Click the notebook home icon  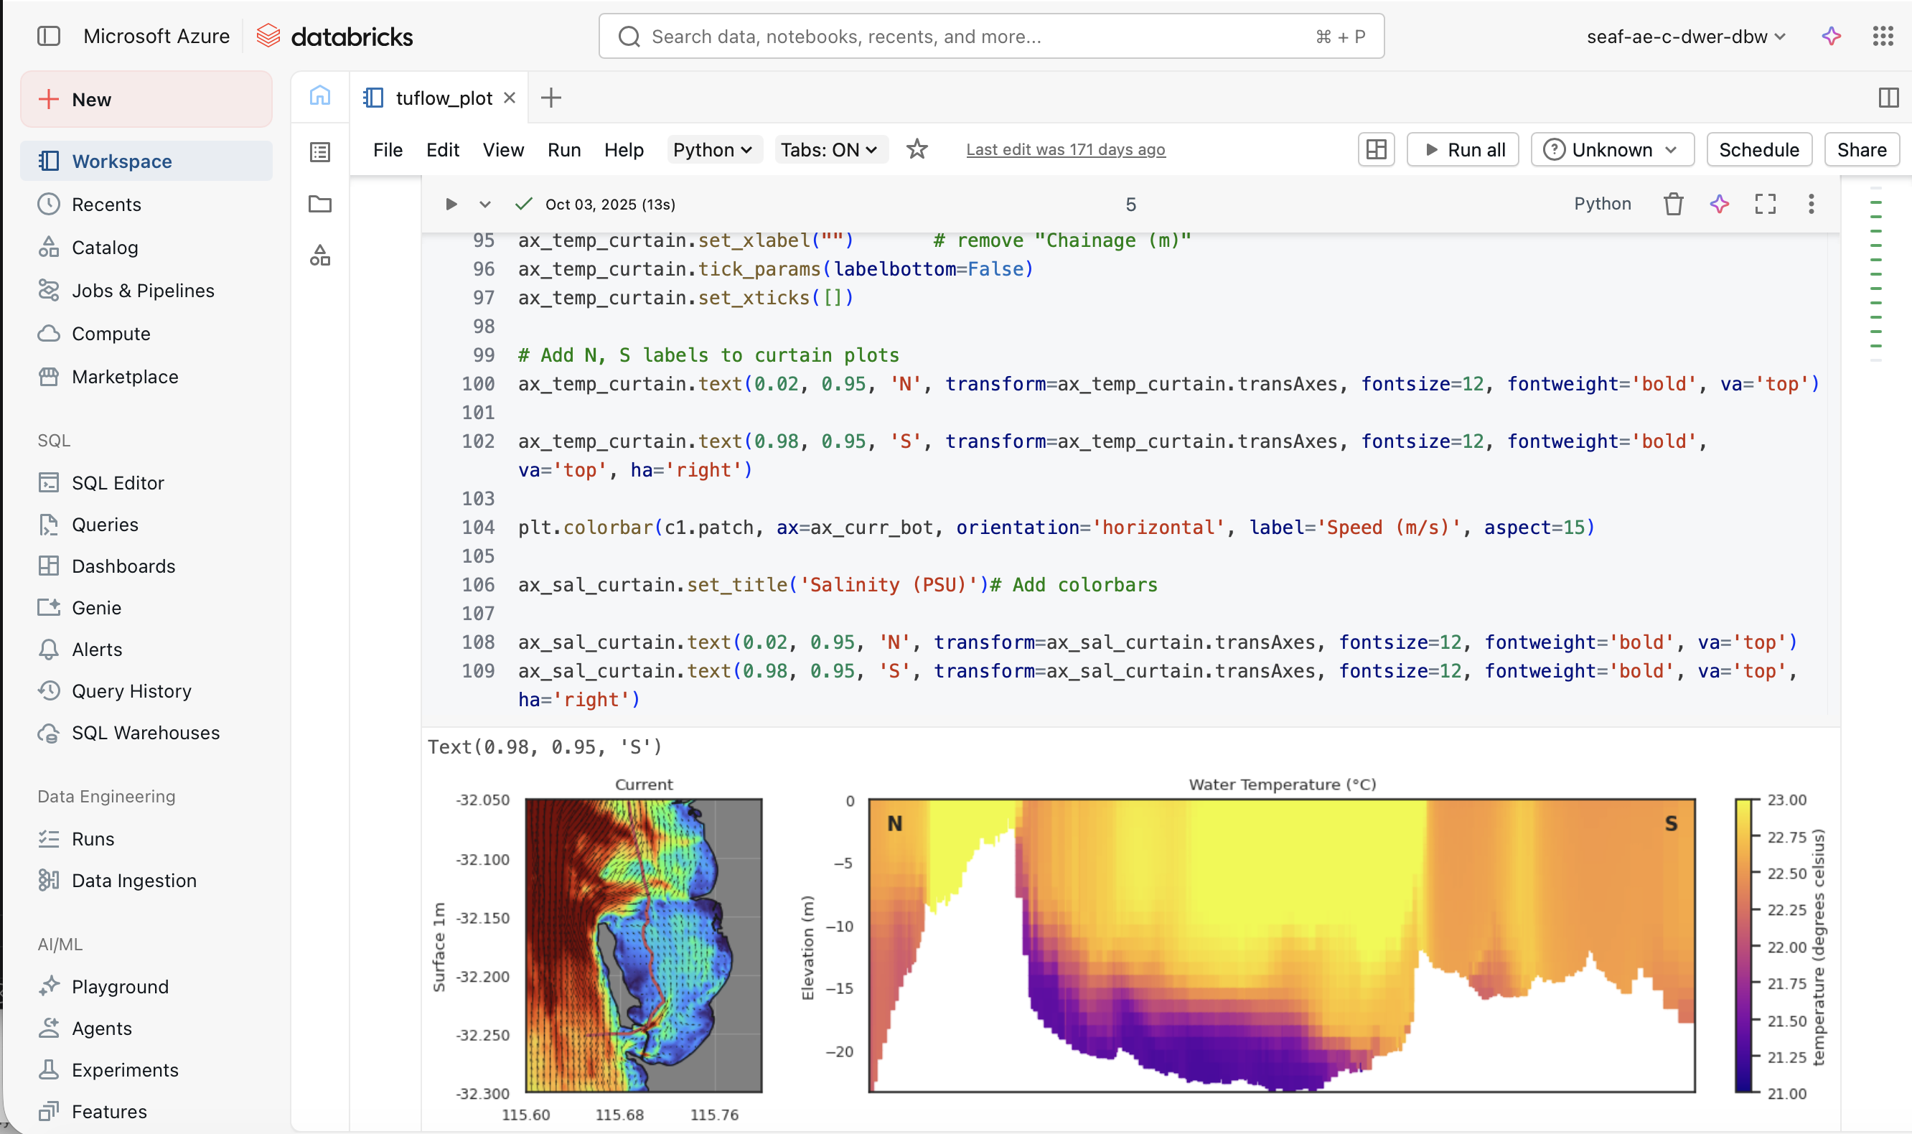tap(319, 96)
